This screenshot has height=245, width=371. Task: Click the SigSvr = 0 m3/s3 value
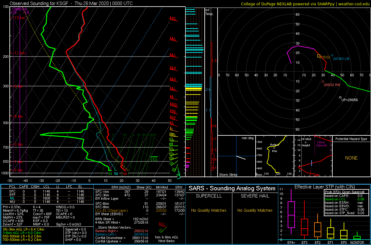pos(69,224)
